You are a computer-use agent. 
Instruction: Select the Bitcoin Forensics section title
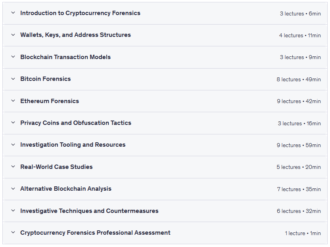click(x=46, y=79)
